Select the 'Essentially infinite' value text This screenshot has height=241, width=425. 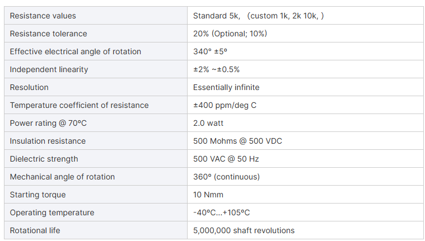226,87
